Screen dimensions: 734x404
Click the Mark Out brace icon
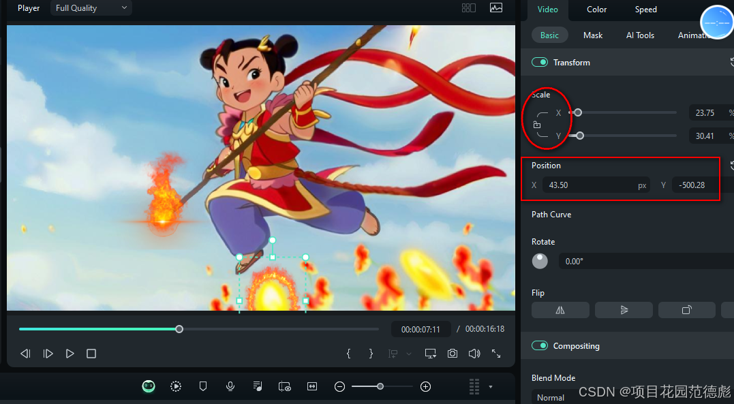[x=371, y=354]
